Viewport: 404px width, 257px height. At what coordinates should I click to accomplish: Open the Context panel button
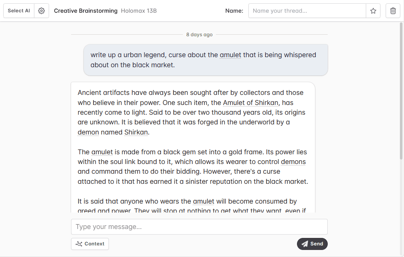tap(90, 244)
